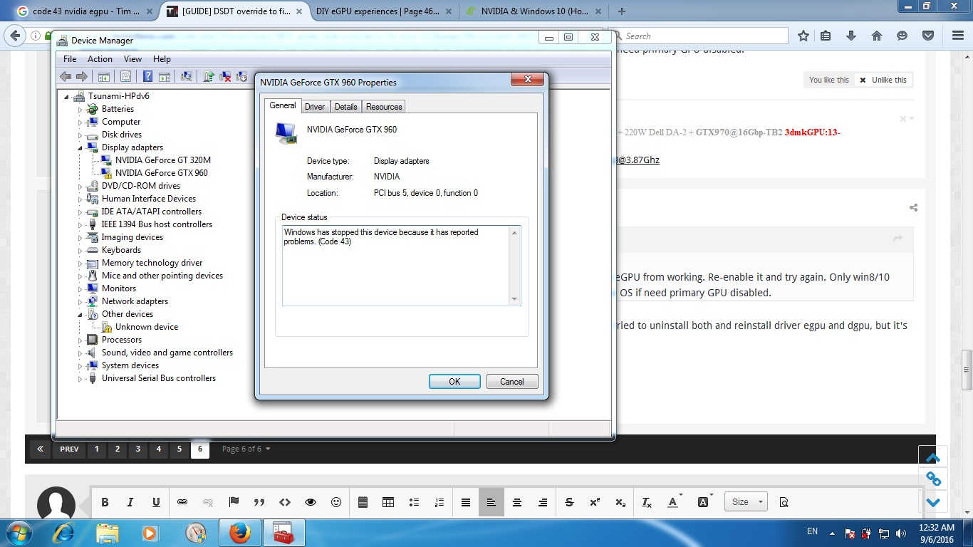Viewport: 973px width, 547px height.
Task: Click the Update Driver Software toolbar icon
Action: (209, 76)
